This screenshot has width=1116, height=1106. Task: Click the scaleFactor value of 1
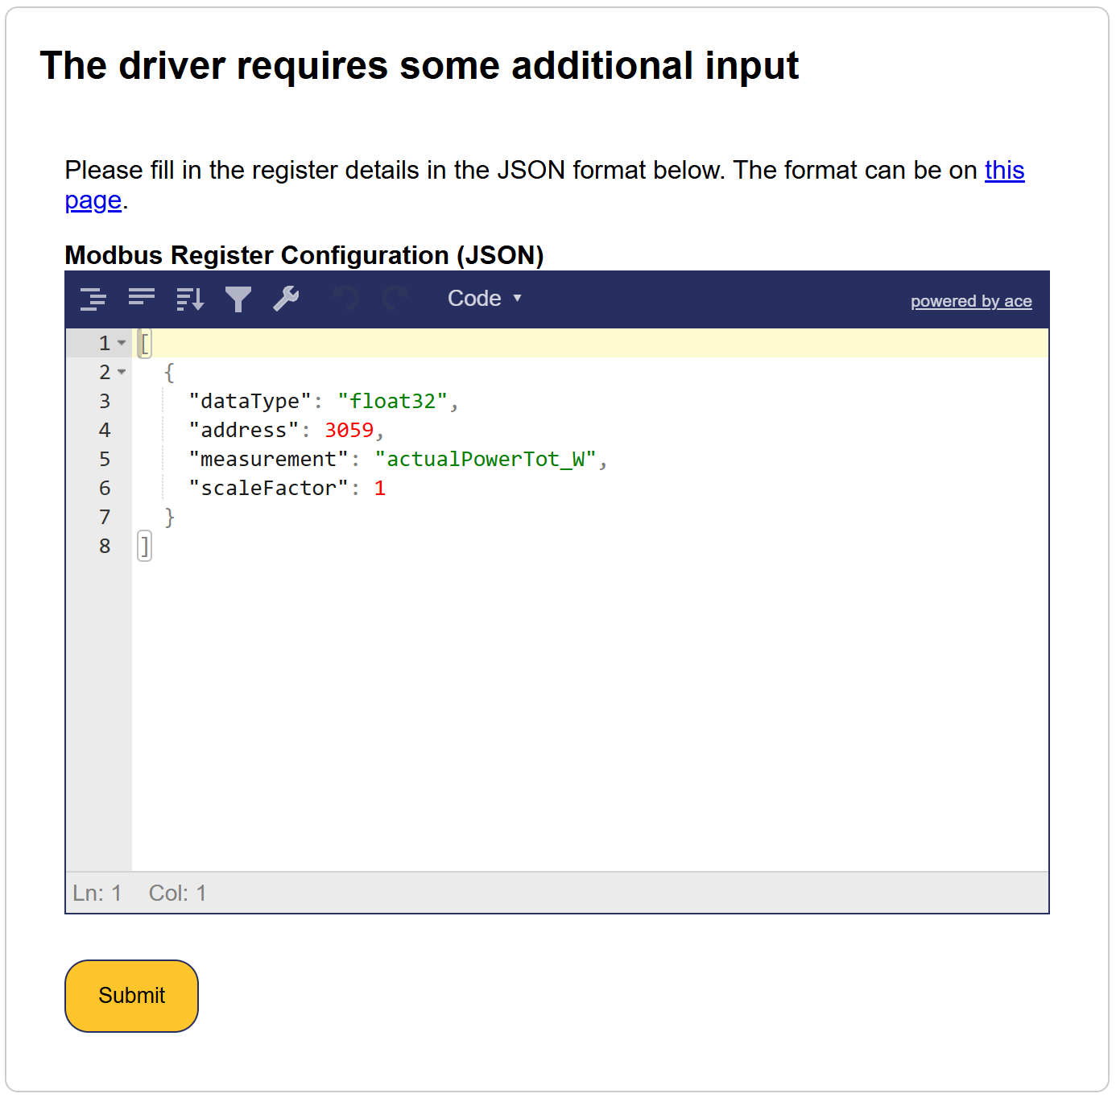coord(379,488)
